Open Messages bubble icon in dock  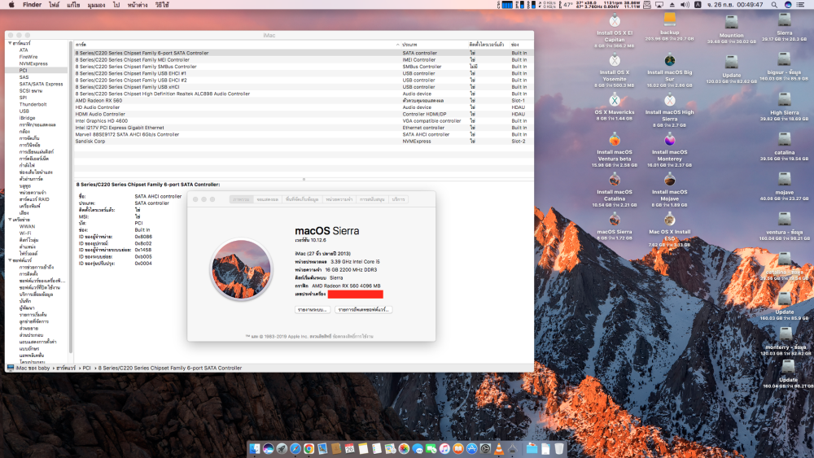pos(418,449)
